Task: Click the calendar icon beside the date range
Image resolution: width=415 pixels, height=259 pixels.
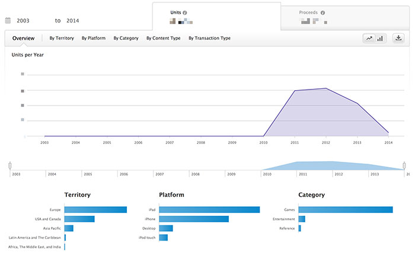Action: click(x=8, y=20)
